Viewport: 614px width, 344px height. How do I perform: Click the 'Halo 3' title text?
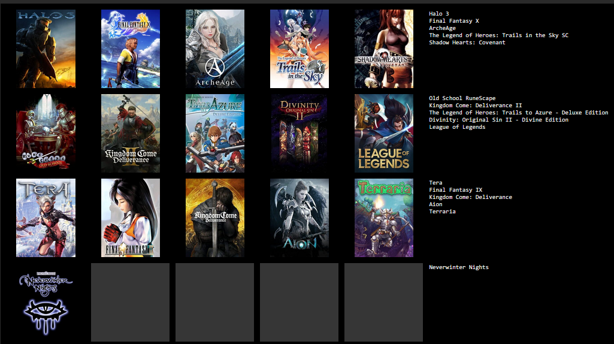tap(439, 14)
